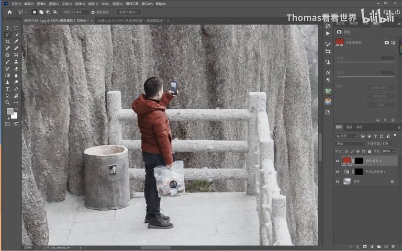Click the green TK plugin panel icon
The image size is (402, 251).
coord(328,90)
